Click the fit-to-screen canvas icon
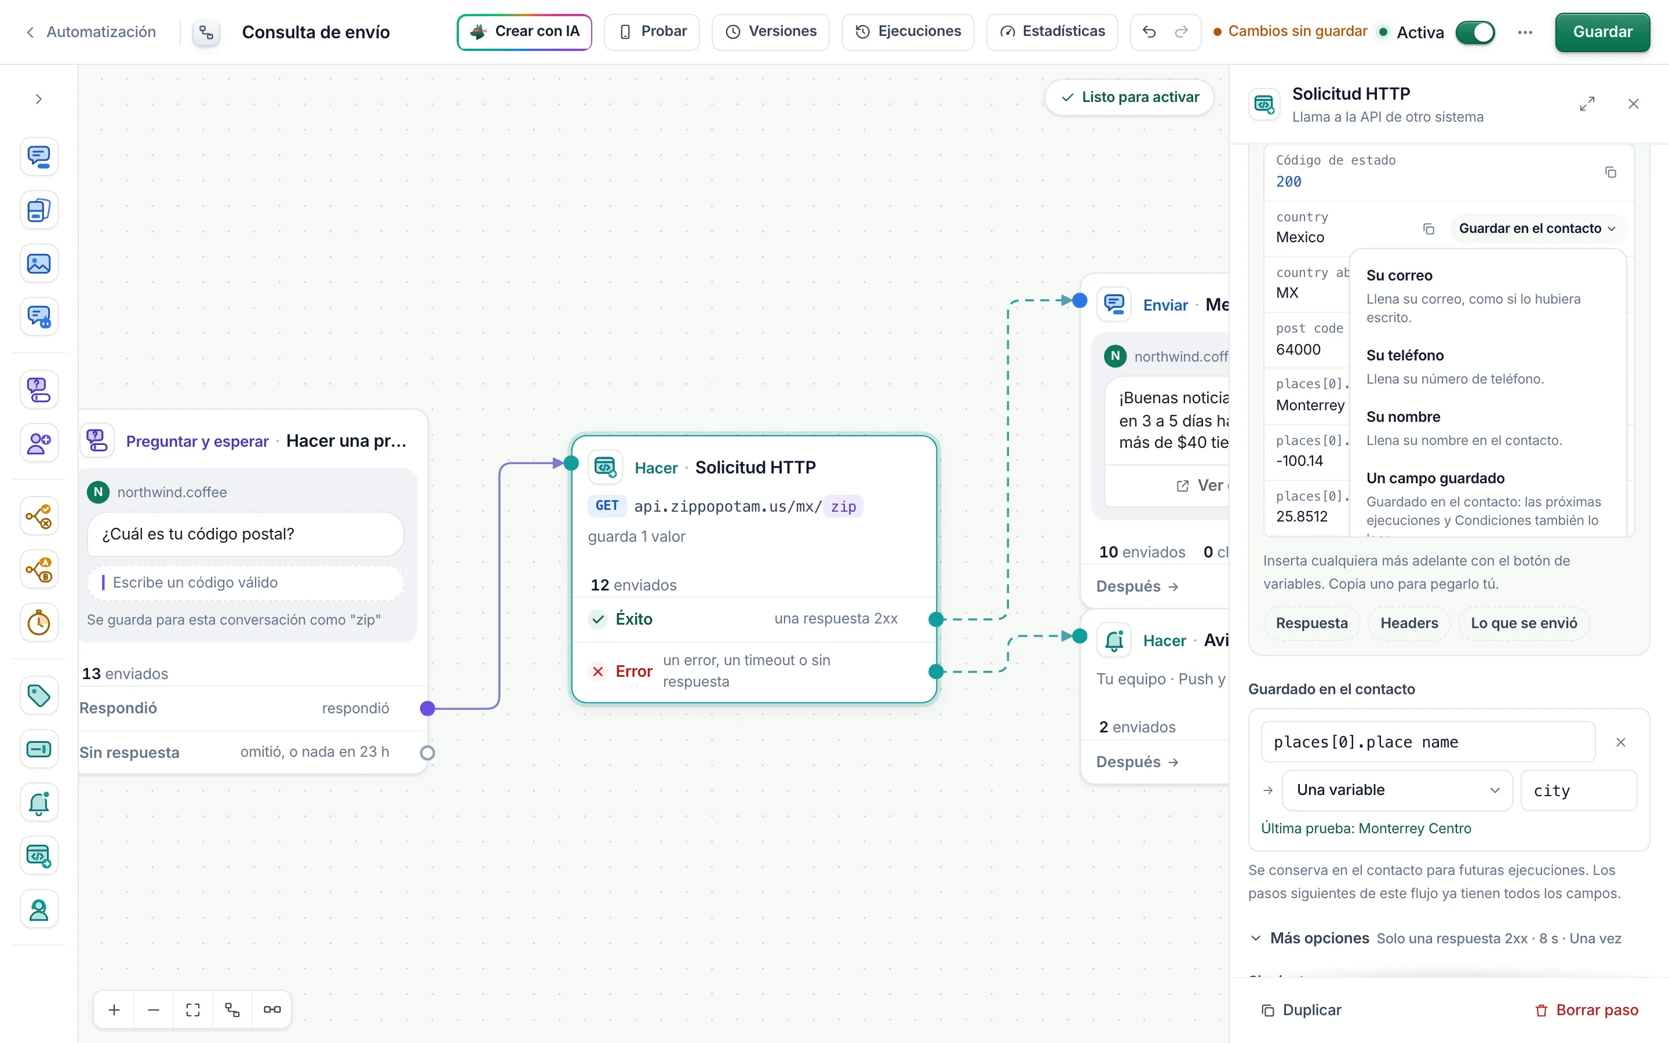 coord(193,1010)
